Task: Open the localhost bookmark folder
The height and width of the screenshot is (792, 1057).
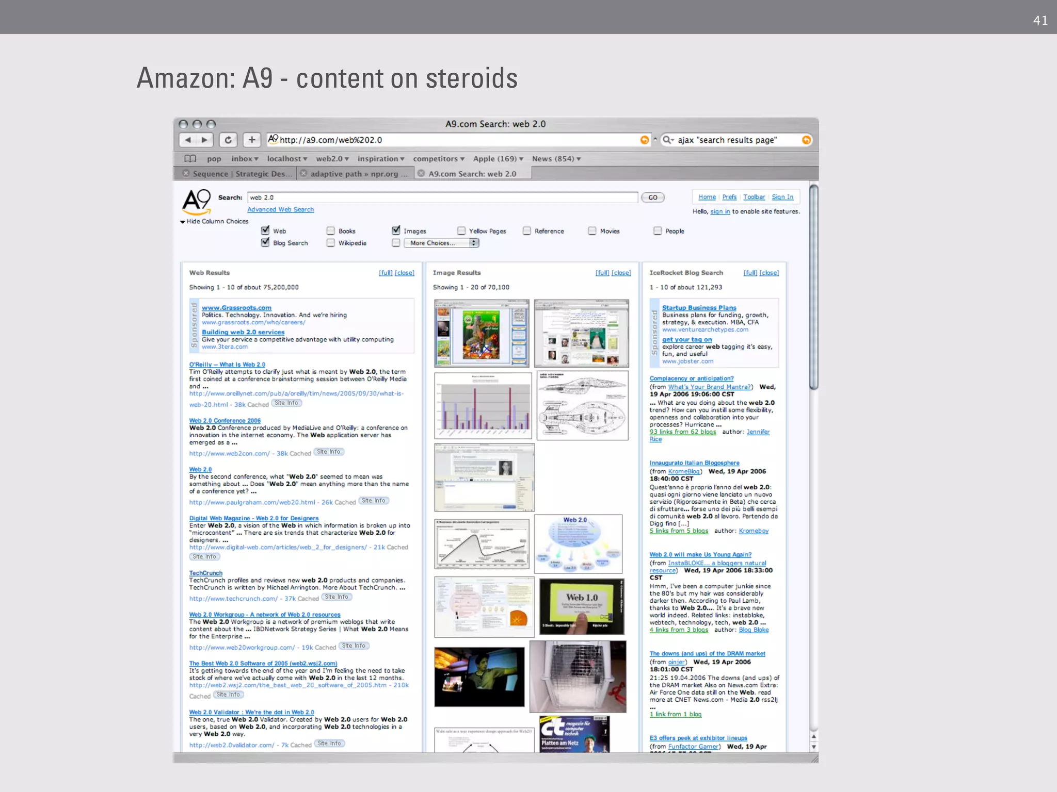Action: 287,159
